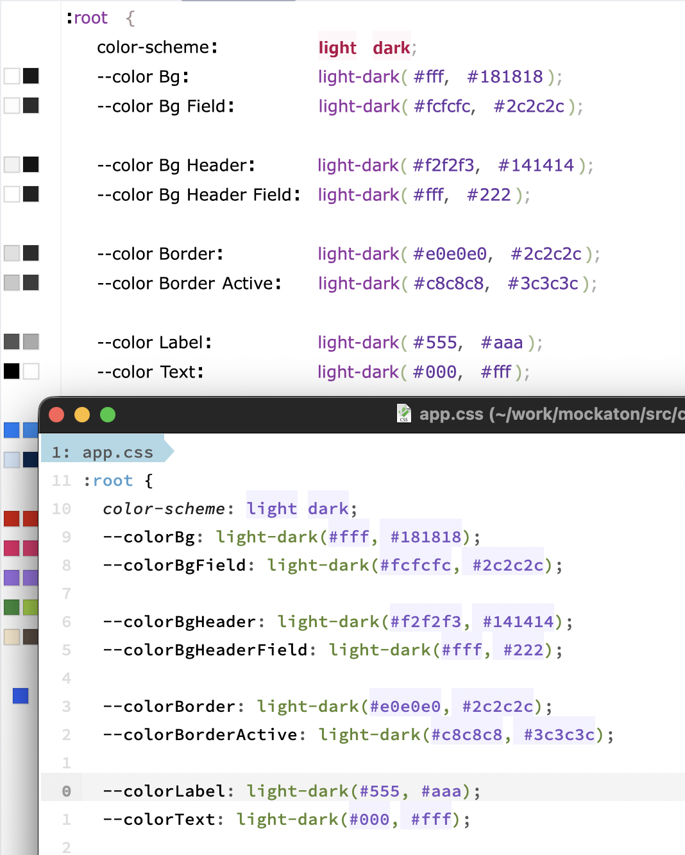Click '--colorBgHeader:' in the app.css window
The width and height of the screenshot is (685, 855).
click(185, 622)
